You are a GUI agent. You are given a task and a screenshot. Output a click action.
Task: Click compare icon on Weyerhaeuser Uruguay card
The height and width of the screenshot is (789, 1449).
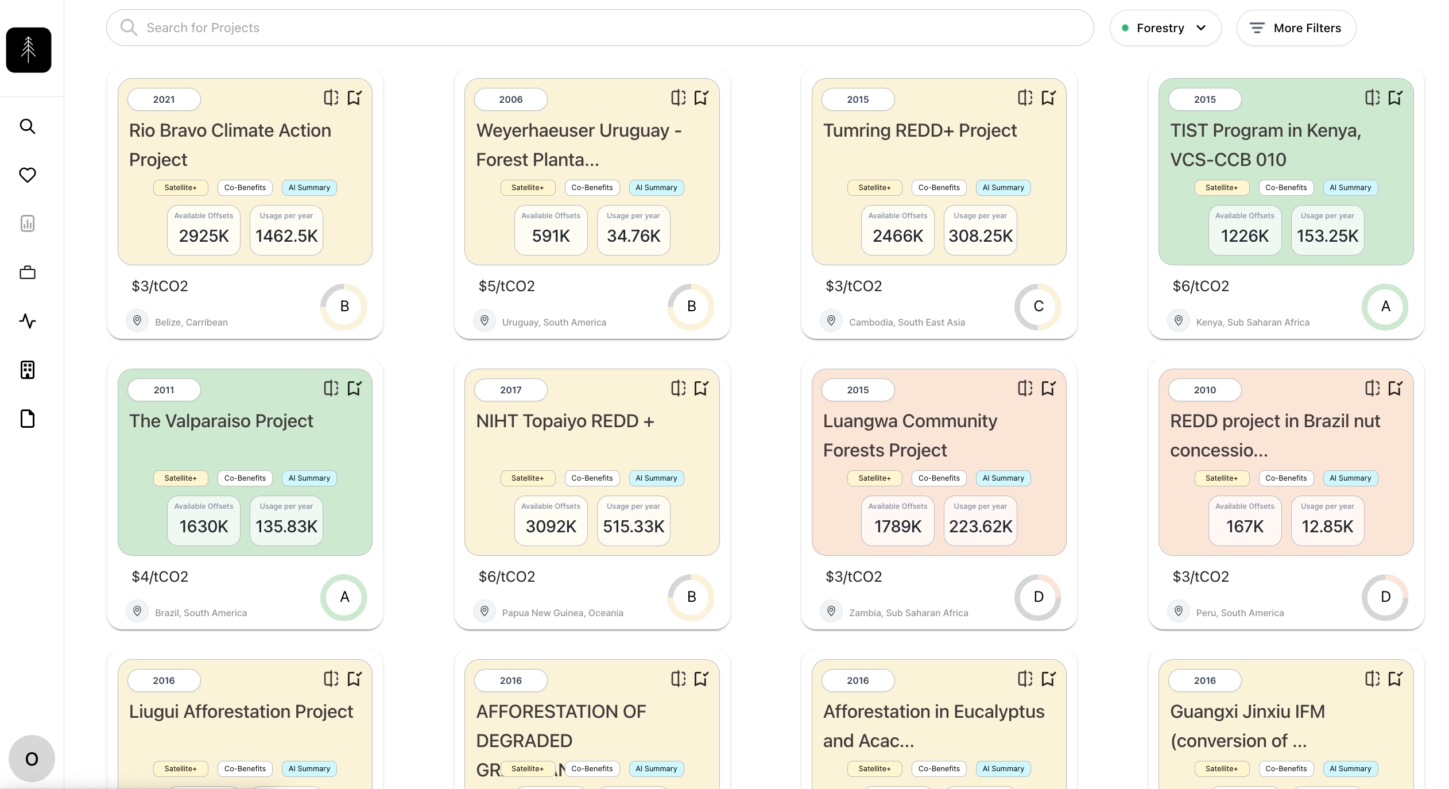tap(678, 98)
